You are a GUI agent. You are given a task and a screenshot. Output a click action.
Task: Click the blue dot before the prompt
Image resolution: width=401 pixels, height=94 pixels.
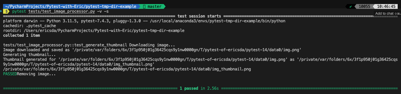[1, 11]
